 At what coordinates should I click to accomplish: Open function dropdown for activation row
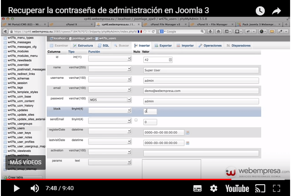point(110,152)
